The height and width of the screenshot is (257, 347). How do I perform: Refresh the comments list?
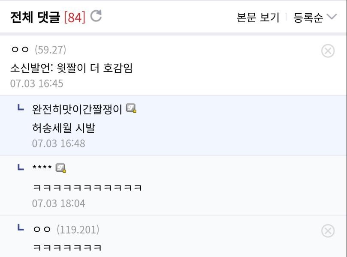[96, 16]
